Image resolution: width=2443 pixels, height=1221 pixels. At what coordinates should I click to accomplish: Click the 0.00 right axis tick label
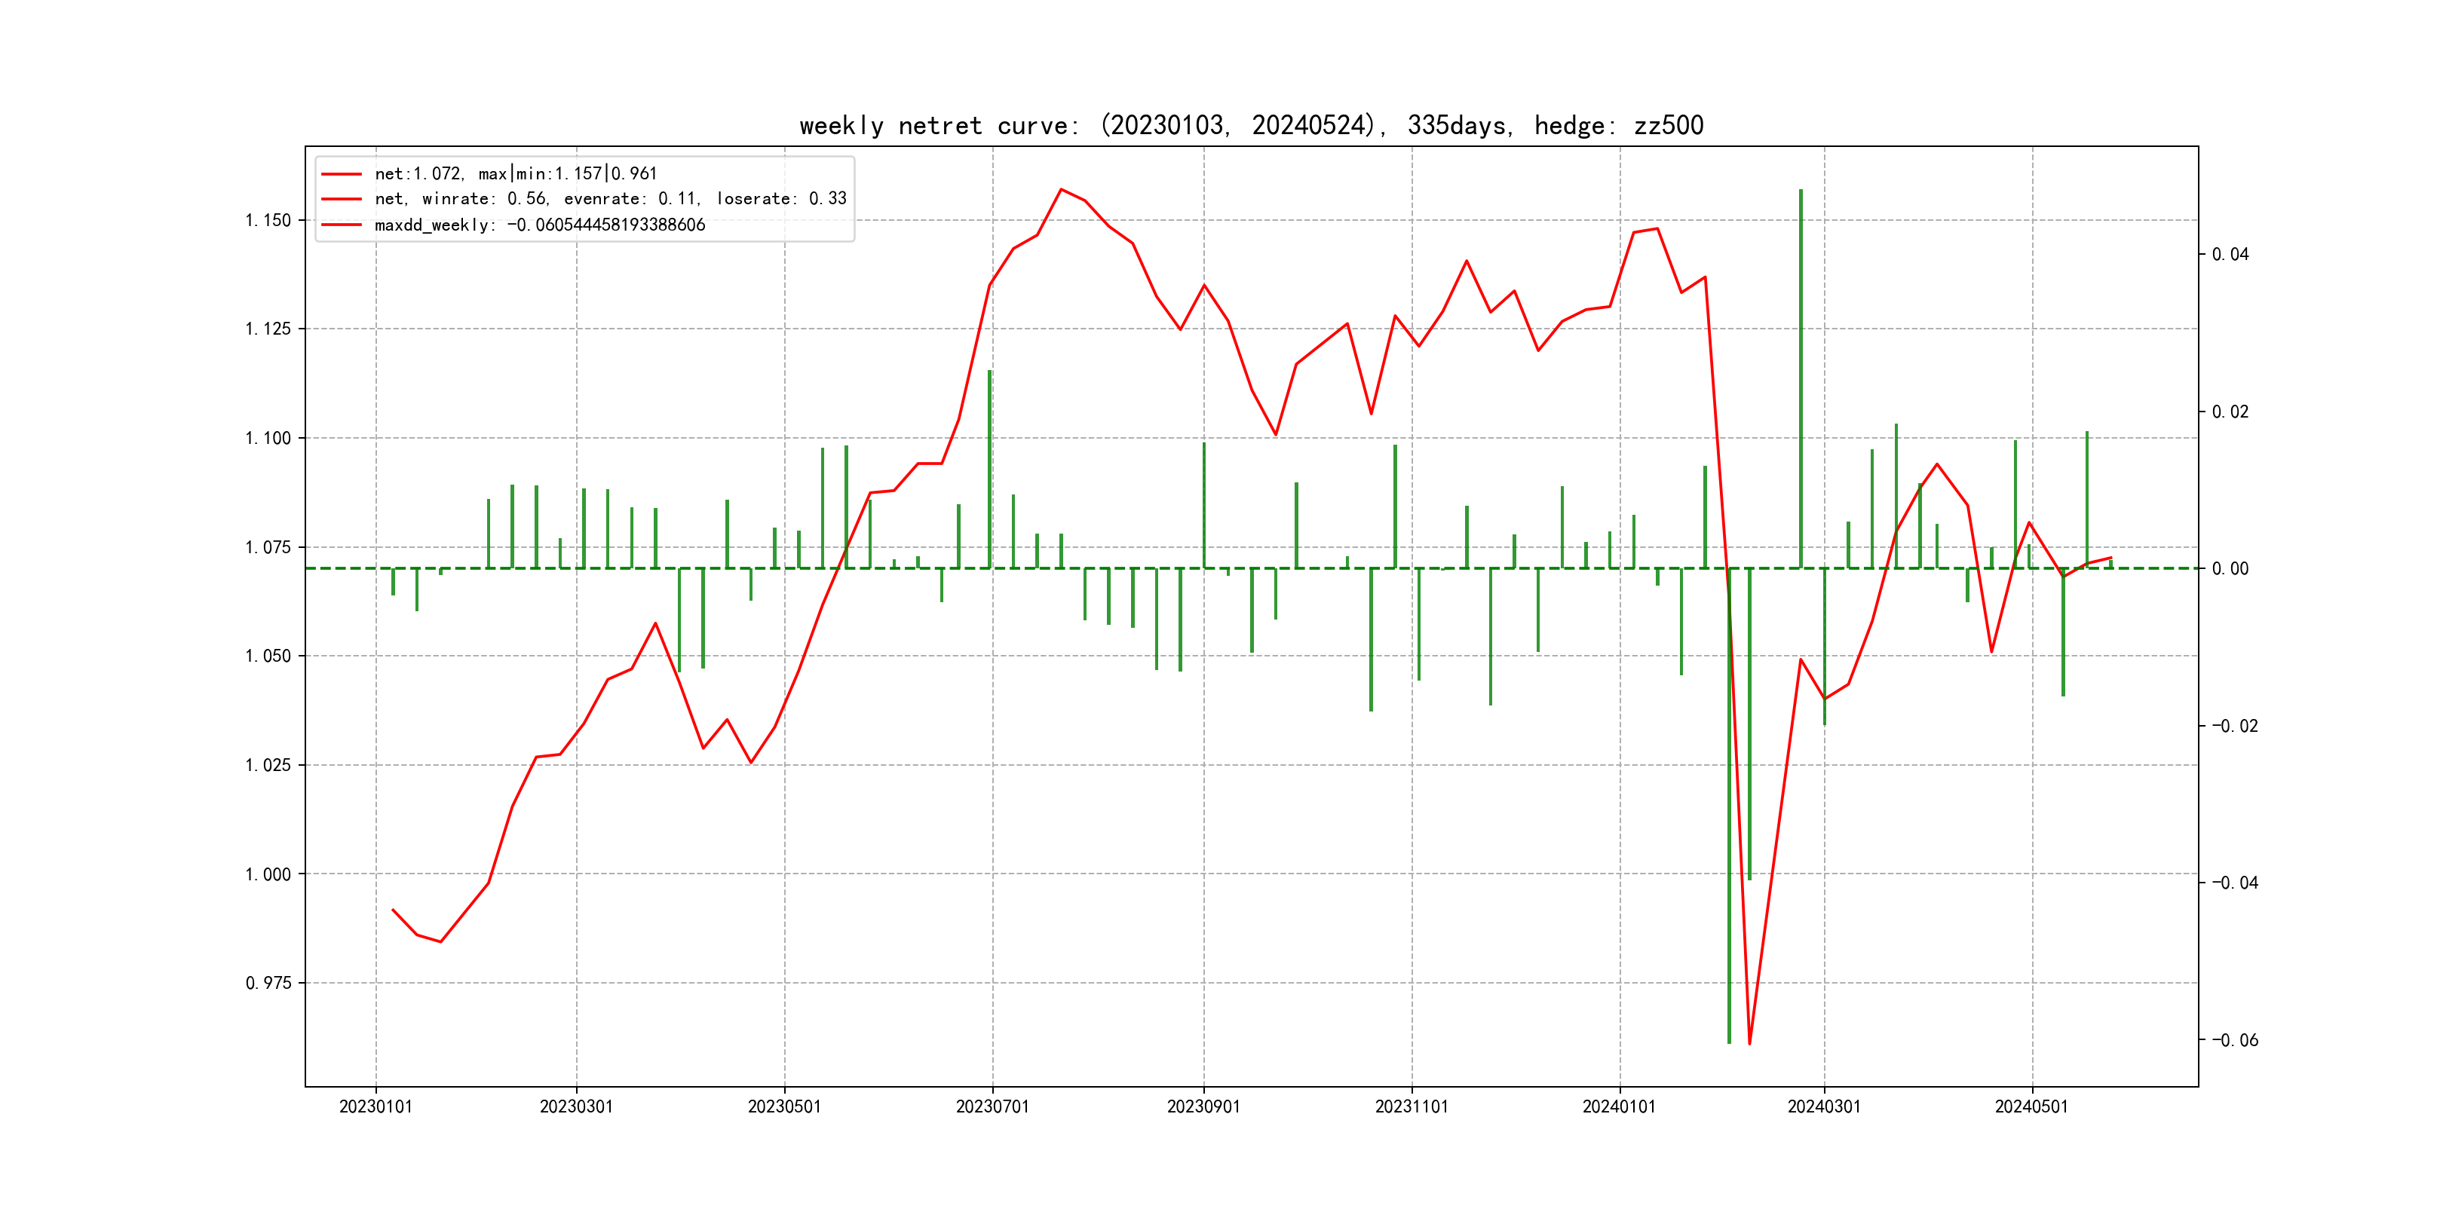pos(2230,570)
